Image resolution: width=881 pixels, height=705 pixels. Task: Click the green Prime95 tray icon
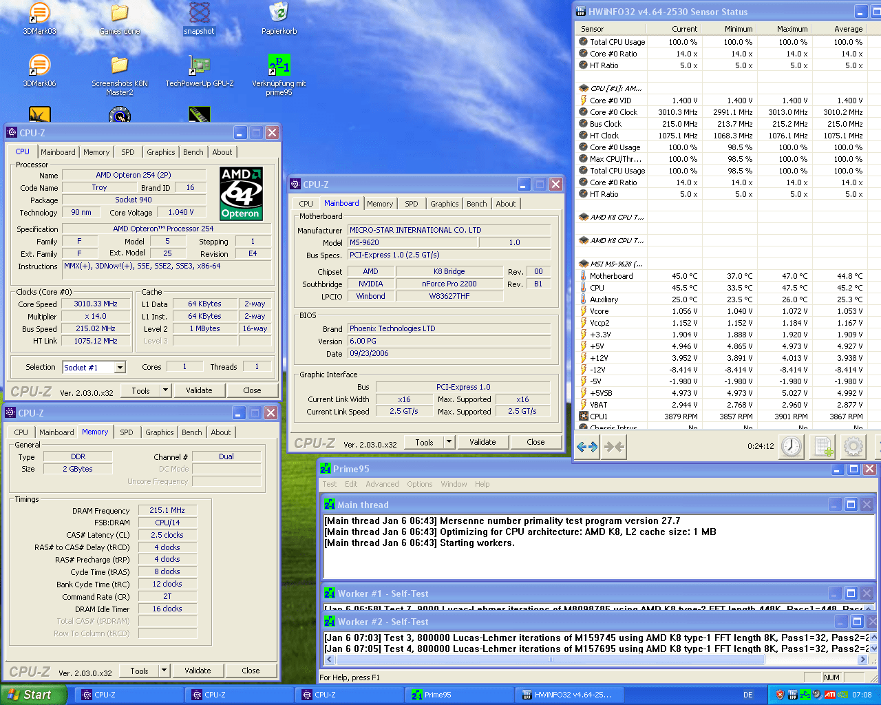click(804, 695)
